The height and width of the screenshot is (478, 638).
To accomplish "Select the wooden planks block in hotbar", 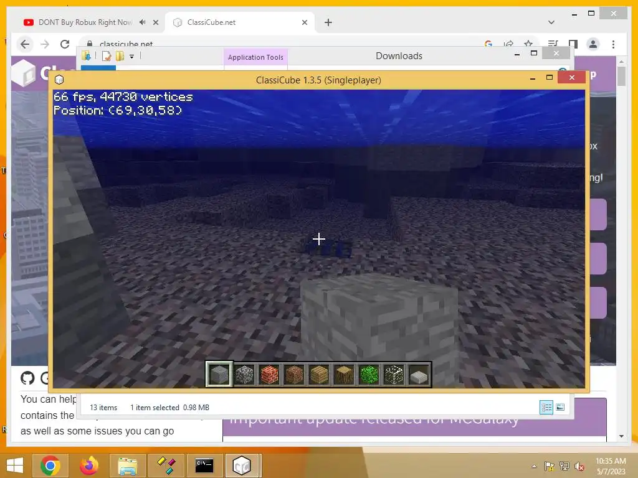I will [x=318, y=374].
